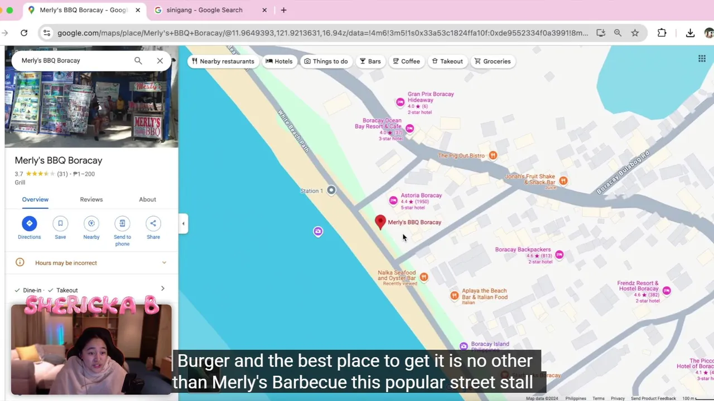
Task: Click the purple camera marker in the sea
Action: click(x=318, y=231)
